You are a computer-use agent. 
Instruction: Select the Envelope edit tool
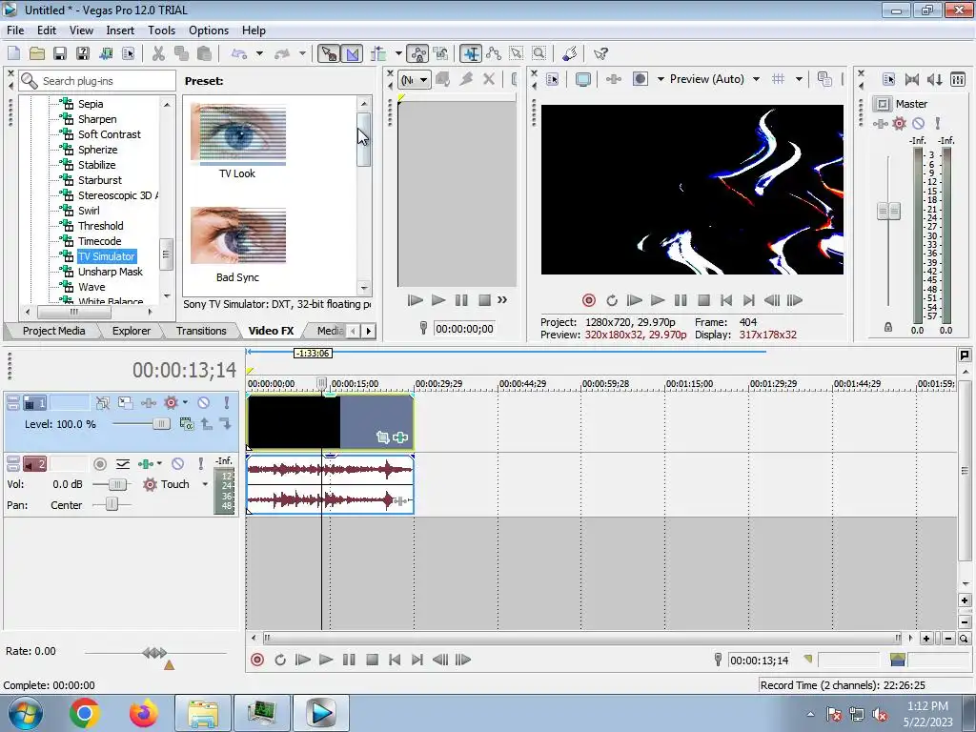(x=494, y=53)
